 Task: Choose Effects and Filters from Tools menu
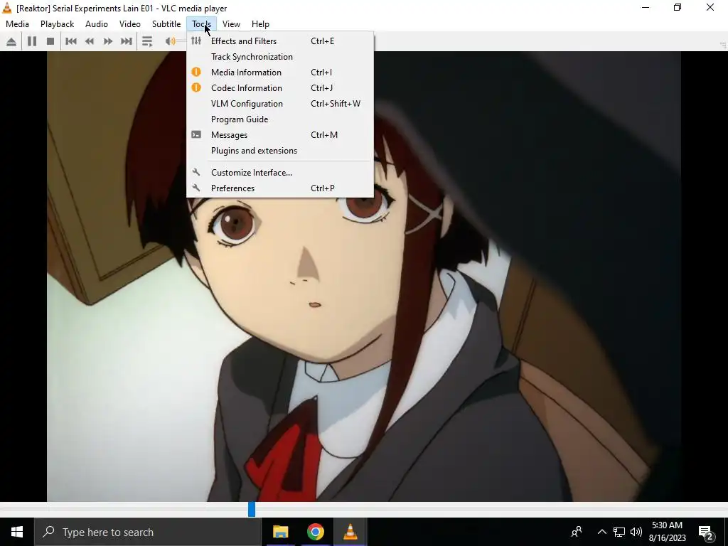280,41
